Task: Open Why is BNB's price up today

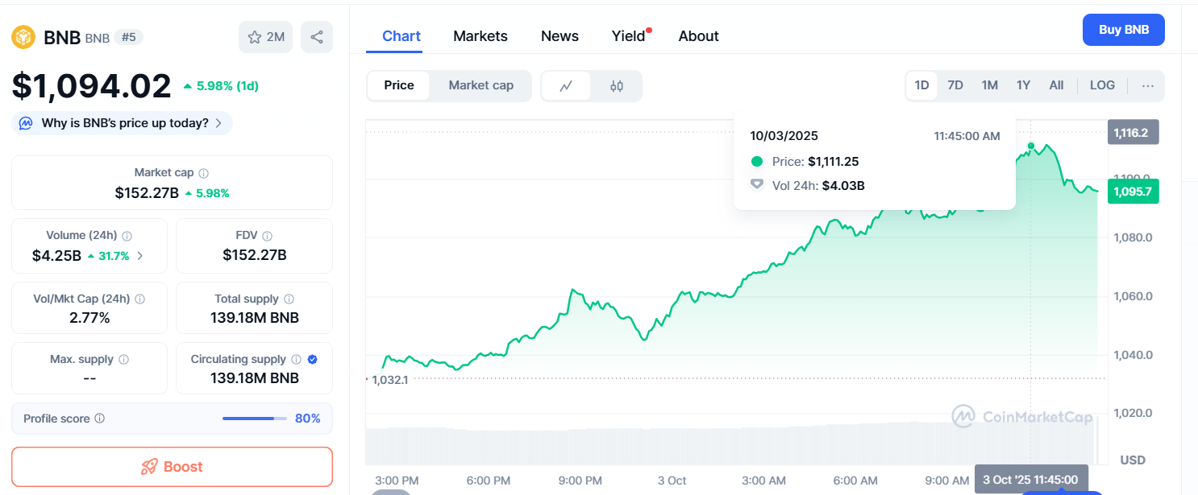Action: pyautogui.click(x=122, y=123)
